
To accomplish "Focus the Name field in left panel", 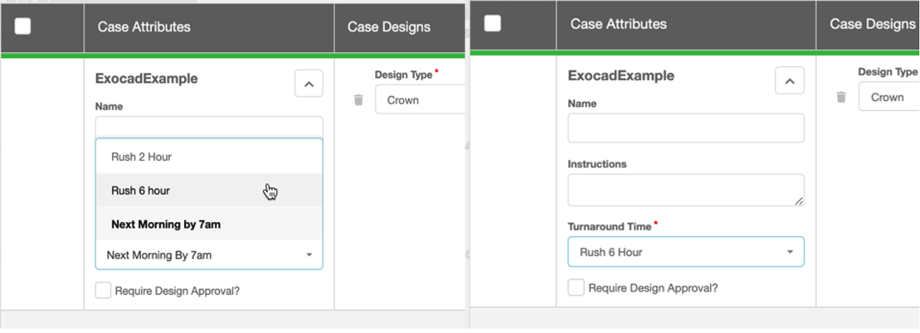I will click(209, 128).
